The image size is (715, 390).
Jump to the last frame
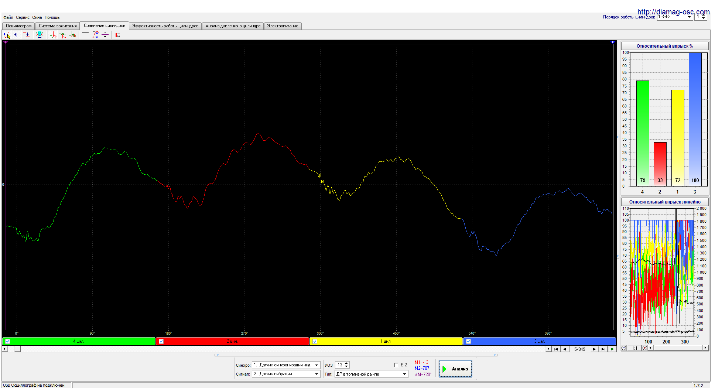603,349
